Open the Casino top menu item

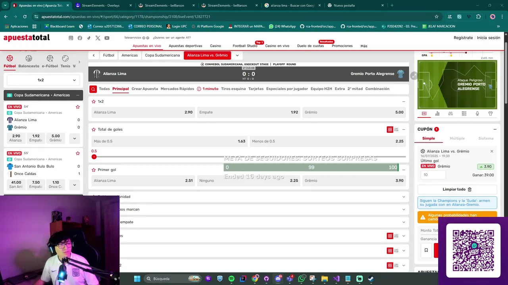pyautogui.click(x=216, y=46)
